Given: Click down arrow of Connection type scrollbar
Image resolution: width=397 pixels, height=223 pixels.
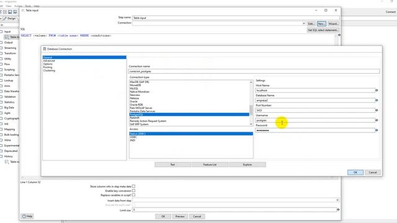Looking at the screenshot, I should point(251,124).
